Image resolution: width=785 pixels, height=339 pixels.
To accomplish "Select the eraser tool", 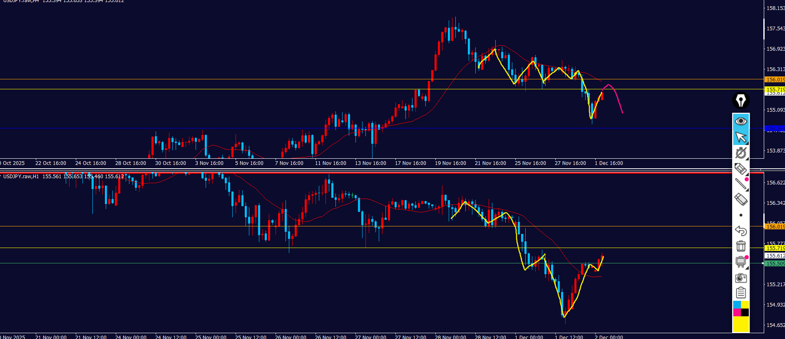I will pyautogui.click(x=741, y=199).
